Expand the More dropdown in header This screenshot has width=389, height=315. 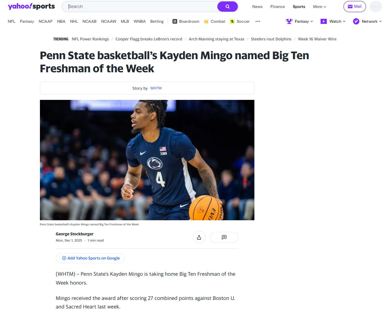[x=319, y=7]
